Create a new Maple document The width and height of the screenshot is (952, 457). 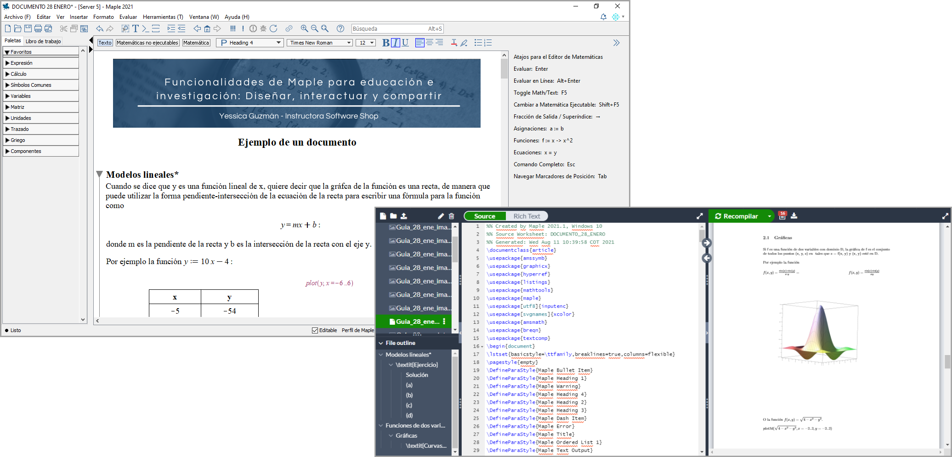click(x=8, y=28)
